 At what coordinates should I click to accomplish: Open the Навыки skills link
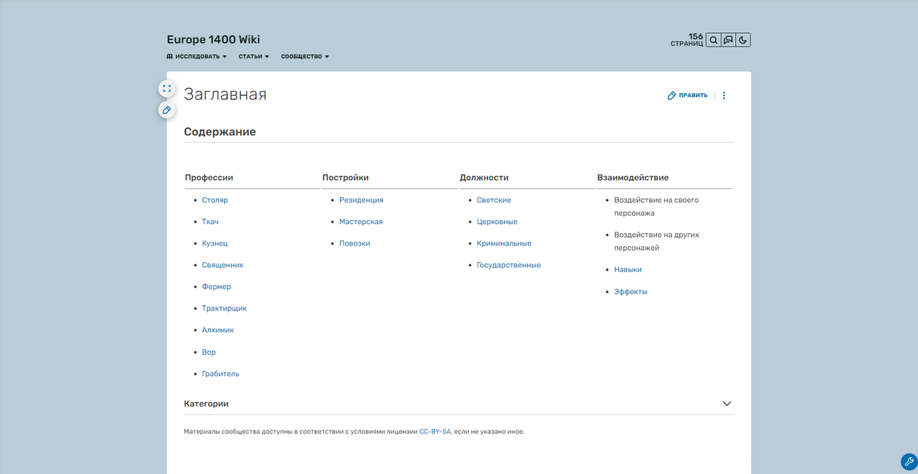click(628, 270)
